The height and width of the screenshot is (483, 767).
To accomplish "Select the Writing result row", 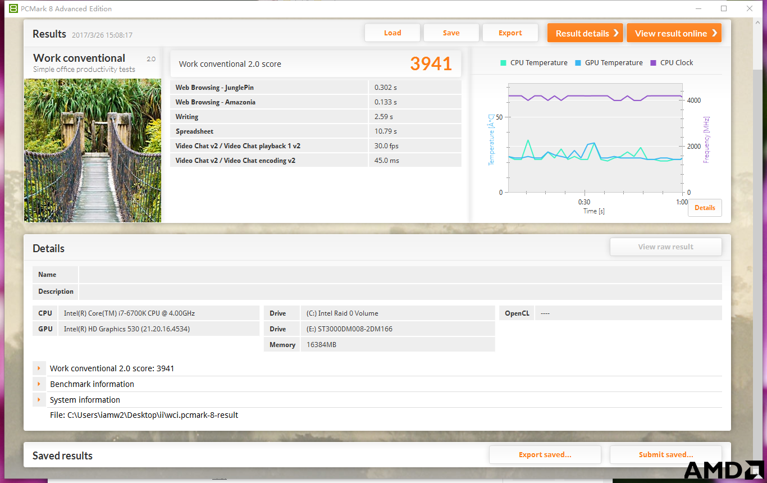I will [x=316, y=117].
